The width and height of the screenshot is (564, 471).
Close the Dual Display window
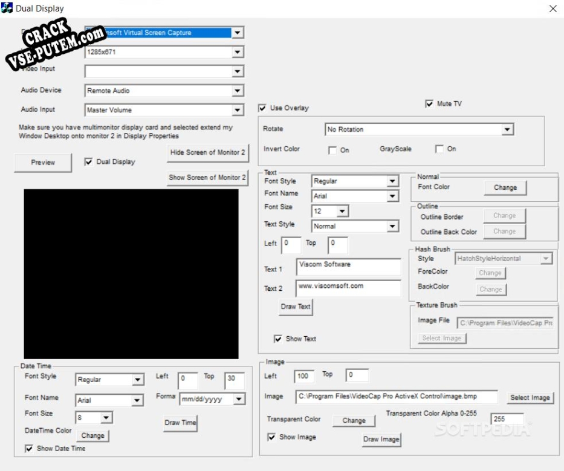pyautogui.click(x=553, y=8)
